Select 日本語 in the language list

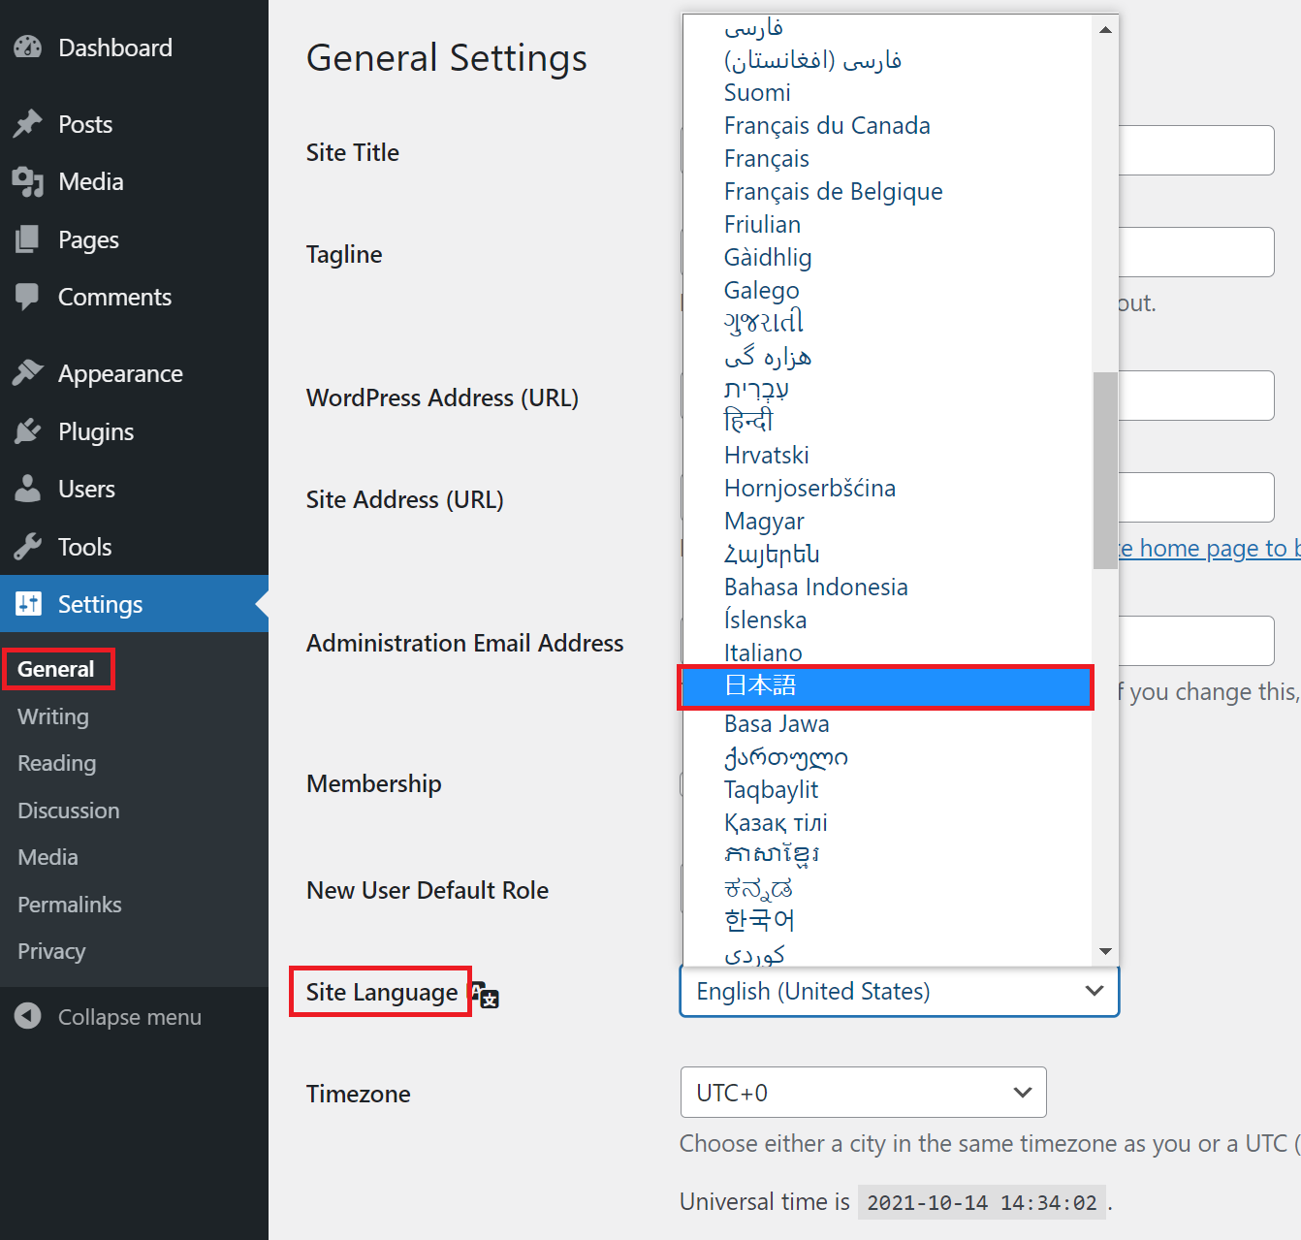(887, 686)
